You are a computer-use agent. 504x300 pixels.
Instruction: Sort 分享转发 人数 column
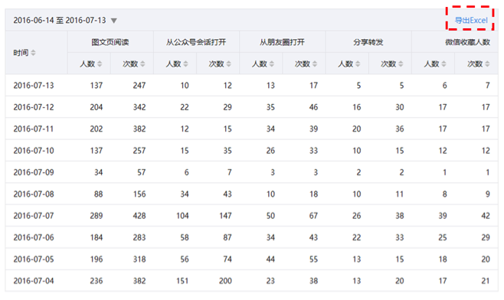358,64
